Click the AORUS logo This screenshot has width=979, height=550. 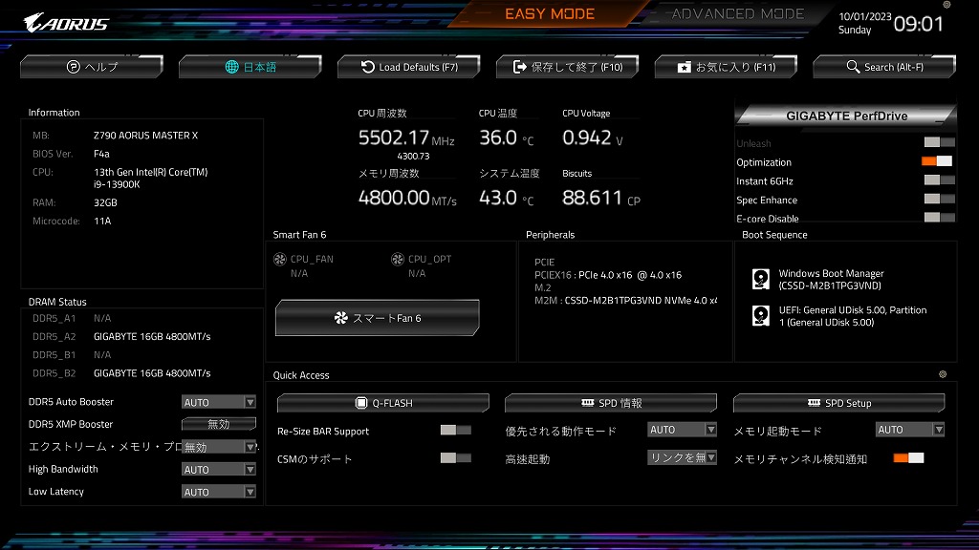click(66, 23)
